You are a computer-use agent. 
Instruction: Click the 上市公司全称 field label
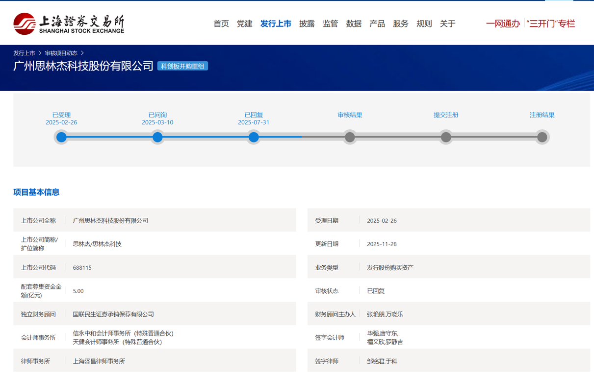pos(38,221)
